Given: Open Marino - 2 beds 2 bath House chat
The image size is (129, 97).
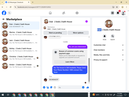Looking at the screenshot, I should pyautogui.click(x=20, y=33).
